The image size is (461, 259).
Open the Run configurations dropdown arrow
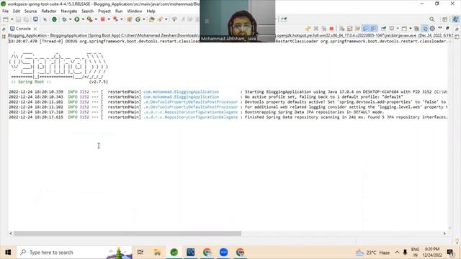[x=83, y=19]
